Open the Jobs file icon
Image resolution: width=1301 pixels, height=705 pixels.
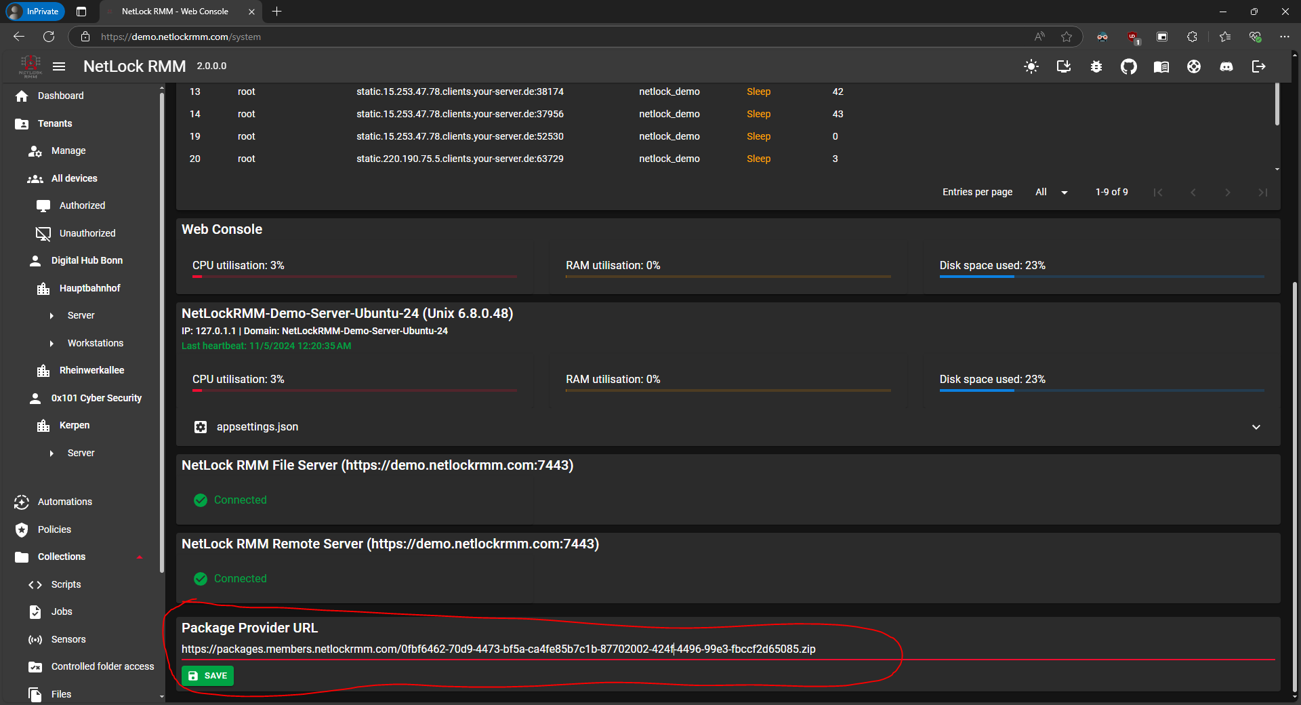(x=35, y=611)
